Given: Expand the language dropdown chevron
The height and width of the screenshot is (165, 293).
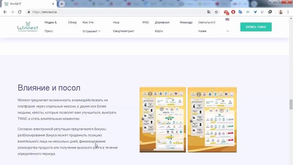Looking at the screenshot, I should [228, 31].
